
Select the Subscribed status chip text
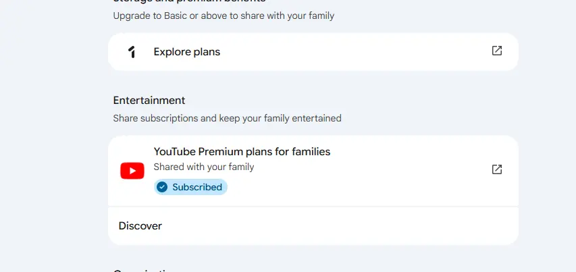[197, 187]
